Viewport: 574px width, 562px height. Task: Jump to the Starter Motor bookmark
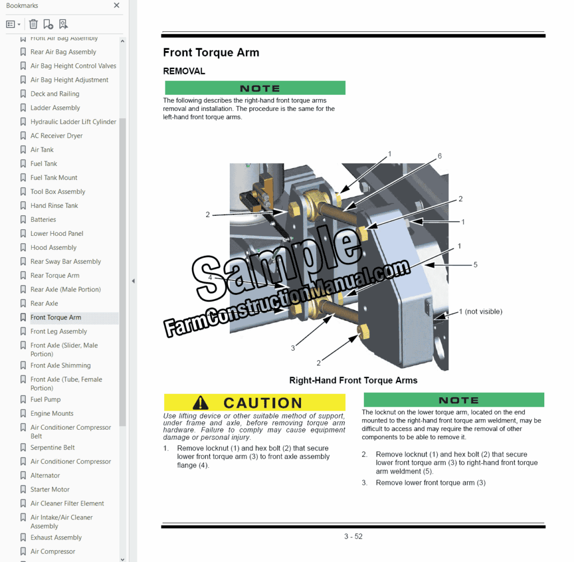click(x=50, y=489)
